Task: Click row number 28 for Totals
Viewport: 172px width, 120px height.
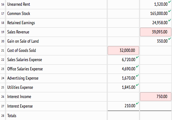Action: tap(3, 116)
